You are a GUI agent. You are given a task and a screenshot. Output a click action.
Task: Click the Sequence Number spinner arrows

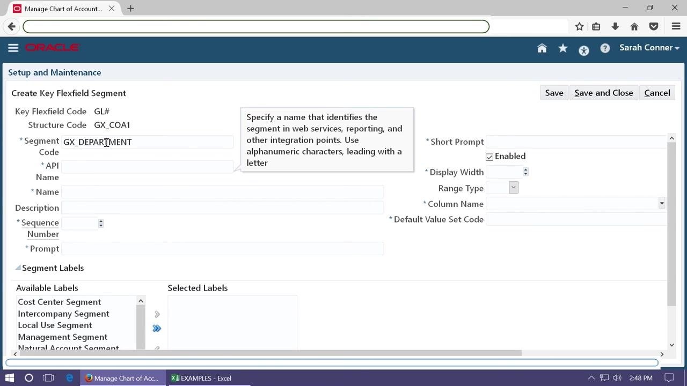tap(101, 223)
